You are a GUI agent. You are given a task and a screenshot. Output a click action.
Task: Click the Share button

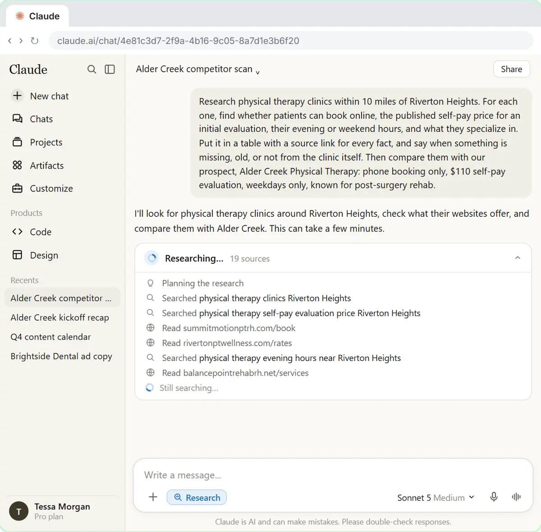coord(512,69)
